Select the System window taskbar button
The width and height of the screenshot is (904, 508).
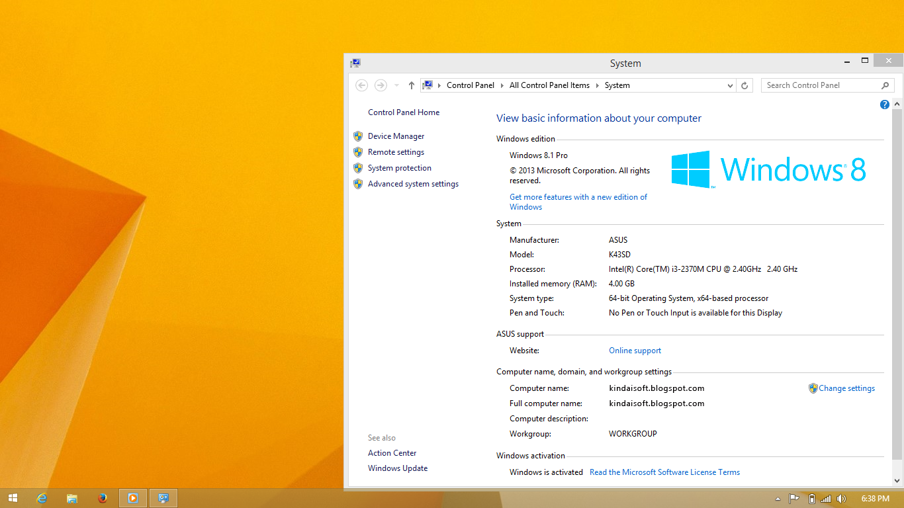pyautogui.click(x=163, y=498)
